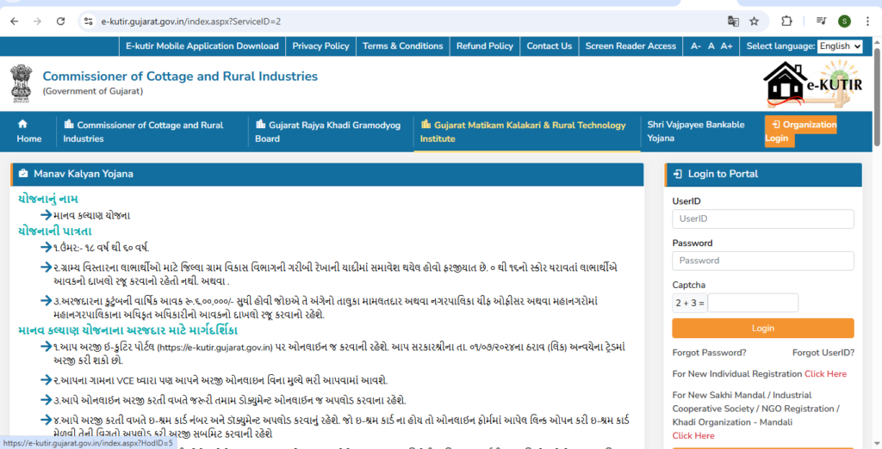This screenshot has height=449, width=882.
Task: Click Here for New Individual Registration
Action: click(x=825, y=373)
